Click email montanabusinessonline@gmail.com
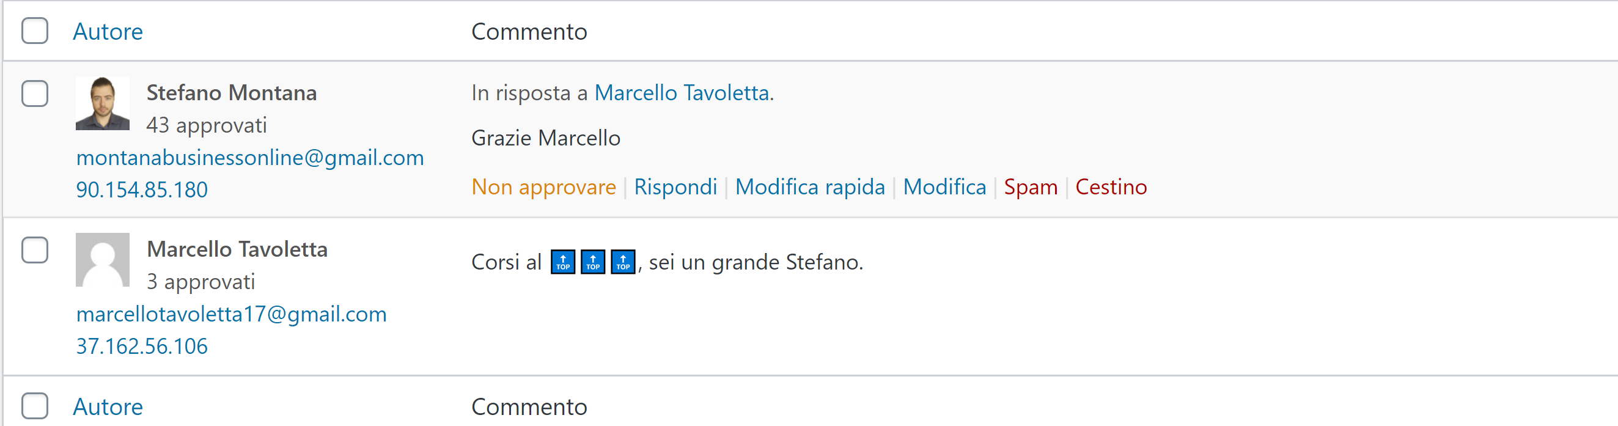 [250, 158]
